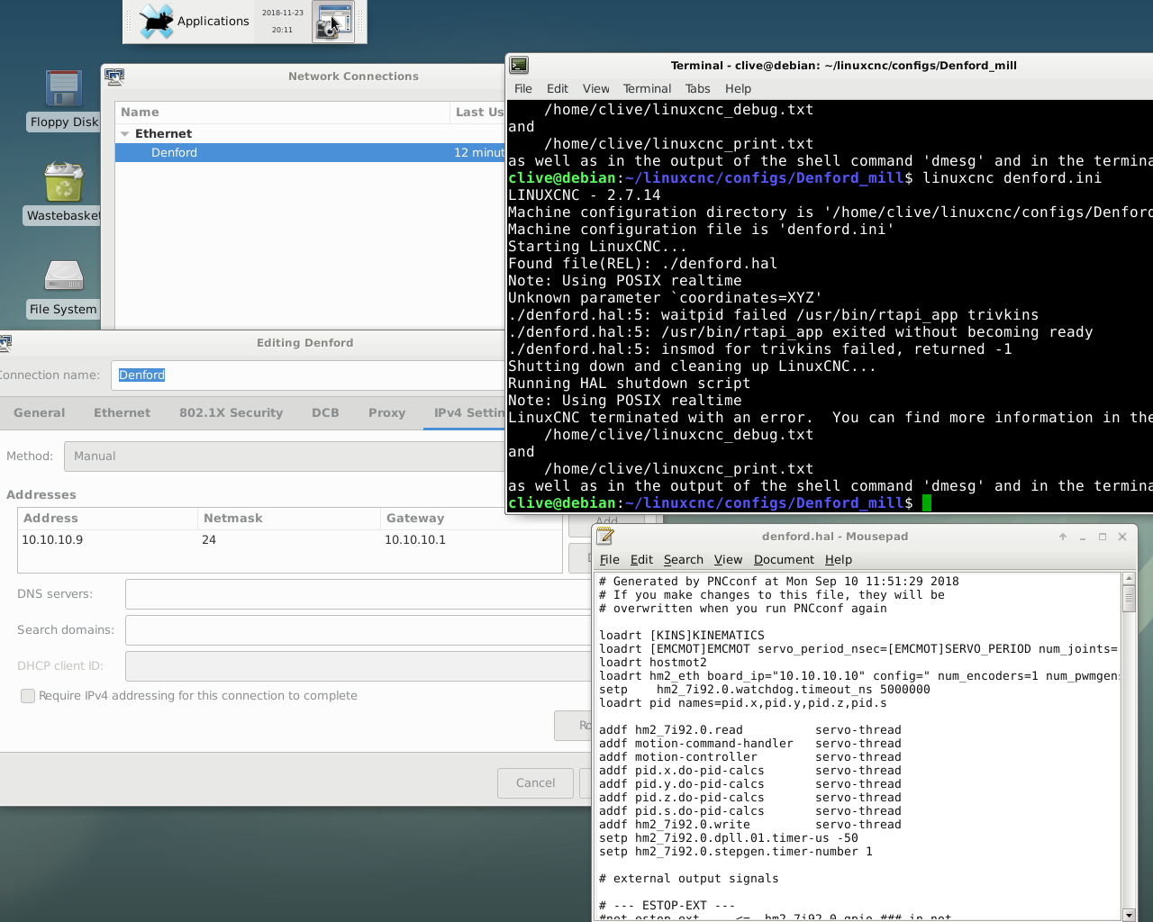Viewport: 1153px width, 922px height.
Task: Click the 'loadrt hostmot2' line in Mousepad
Action: coord(653,663)
